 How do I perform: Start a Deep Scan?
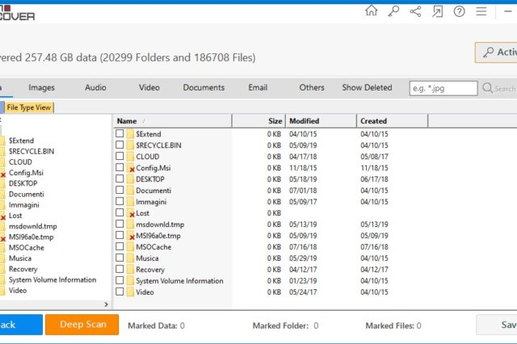click(82, 325)
